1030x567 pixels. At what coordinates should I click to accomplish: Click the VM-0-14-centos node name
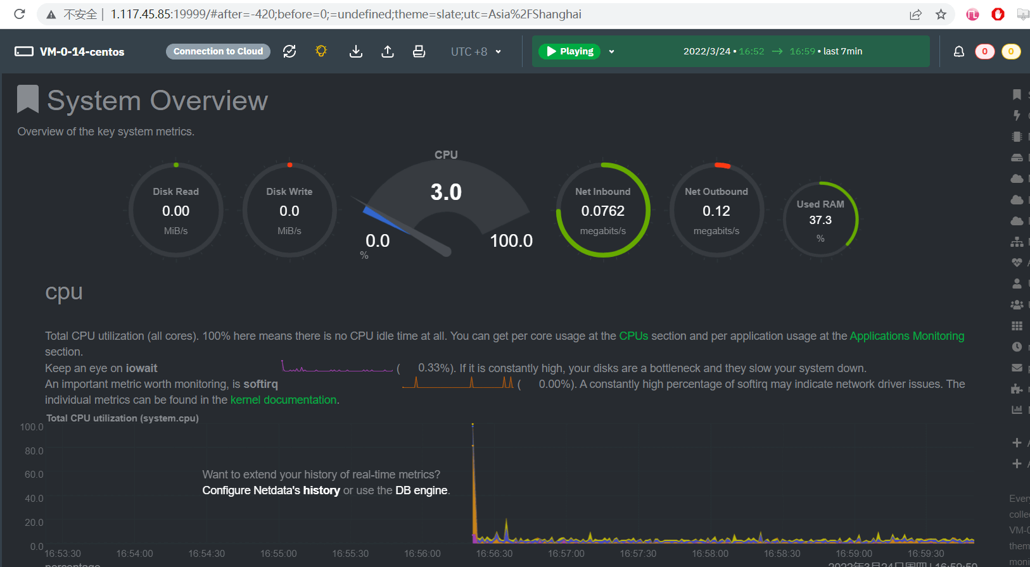click(x=82, y=52)
